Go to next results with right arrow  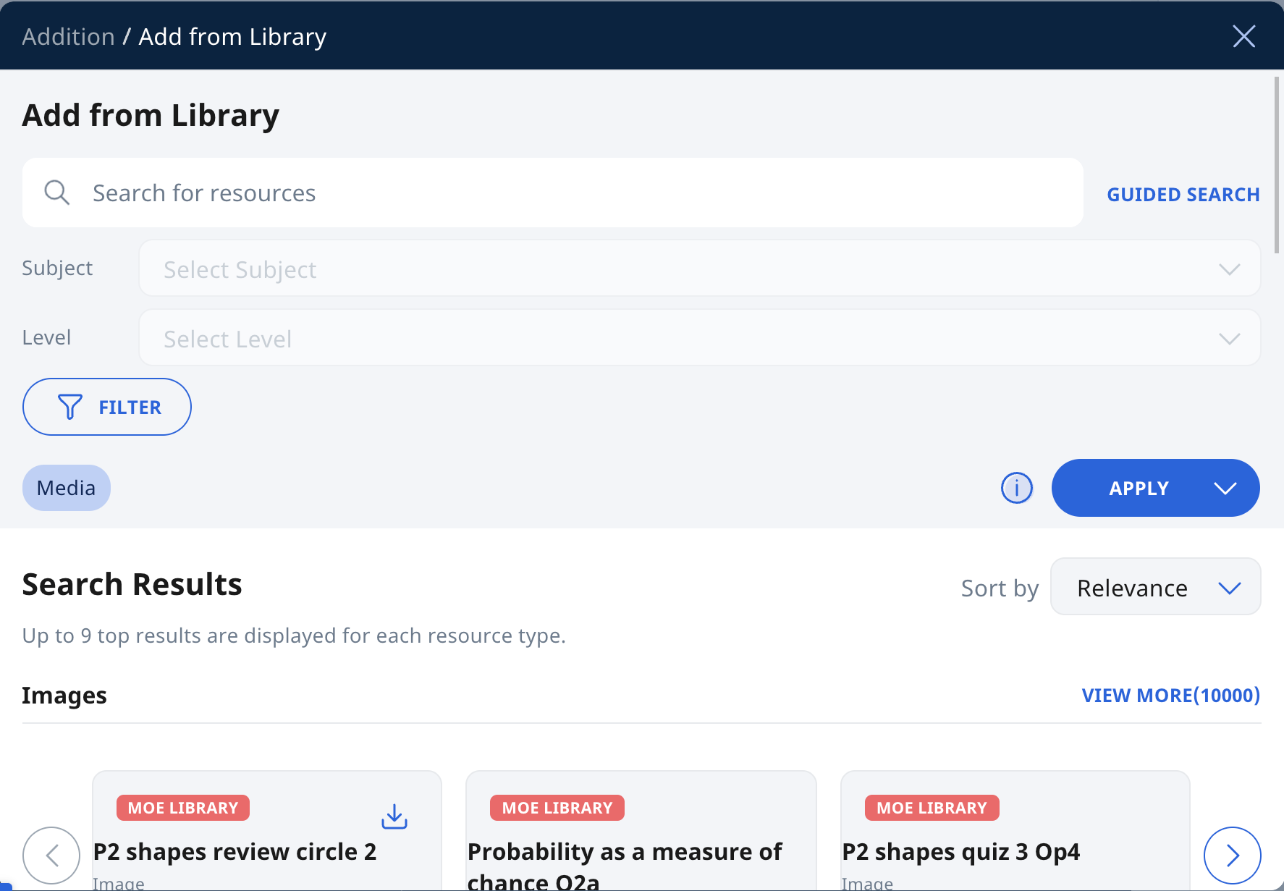click(1232, 856)
